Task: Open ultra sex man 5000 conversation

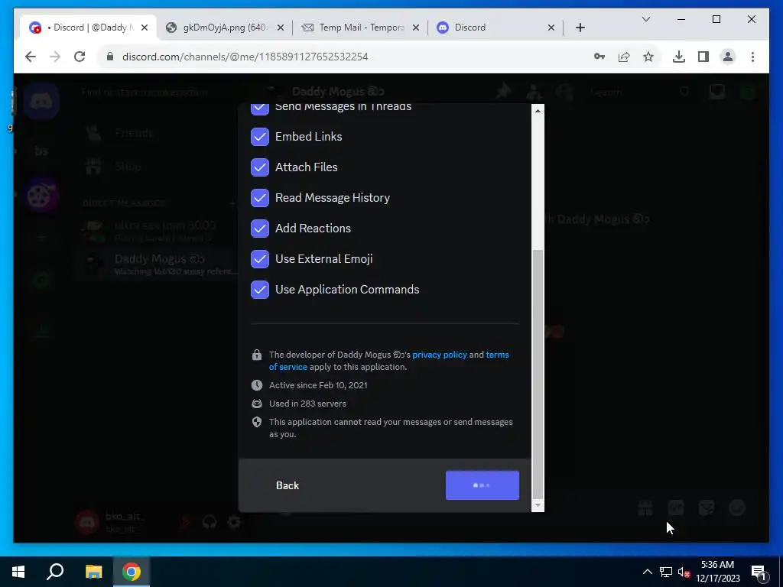Action: [158, 231]
